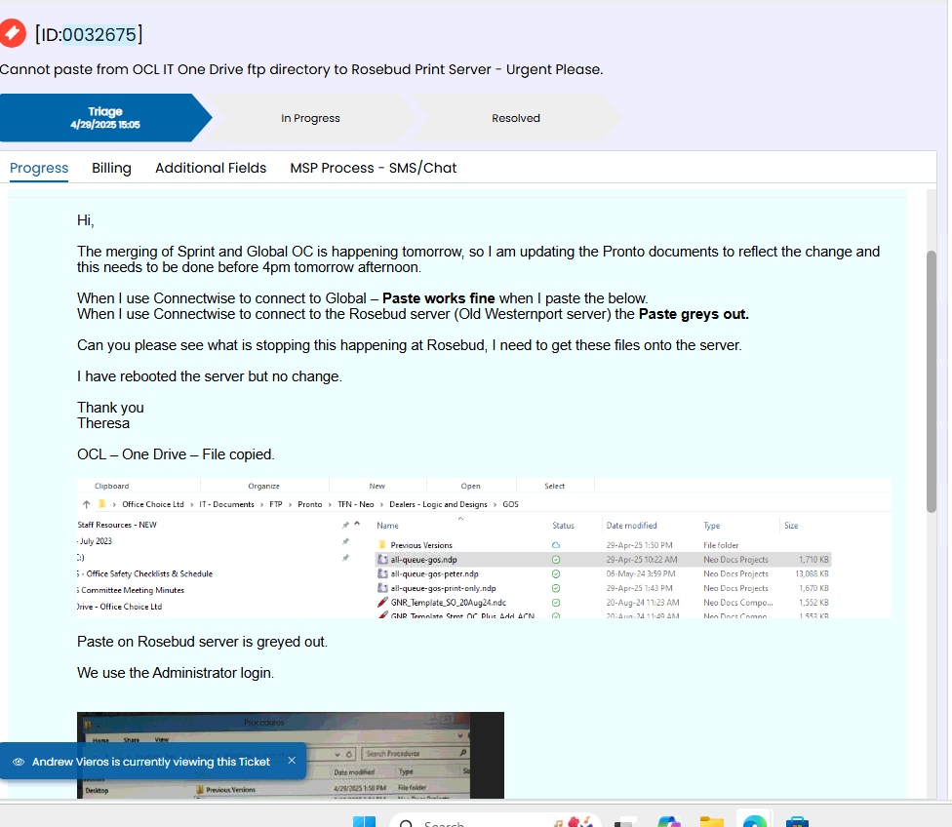
Task: Go to the Additional Fields tab
Action: click(x=211, y=168)
